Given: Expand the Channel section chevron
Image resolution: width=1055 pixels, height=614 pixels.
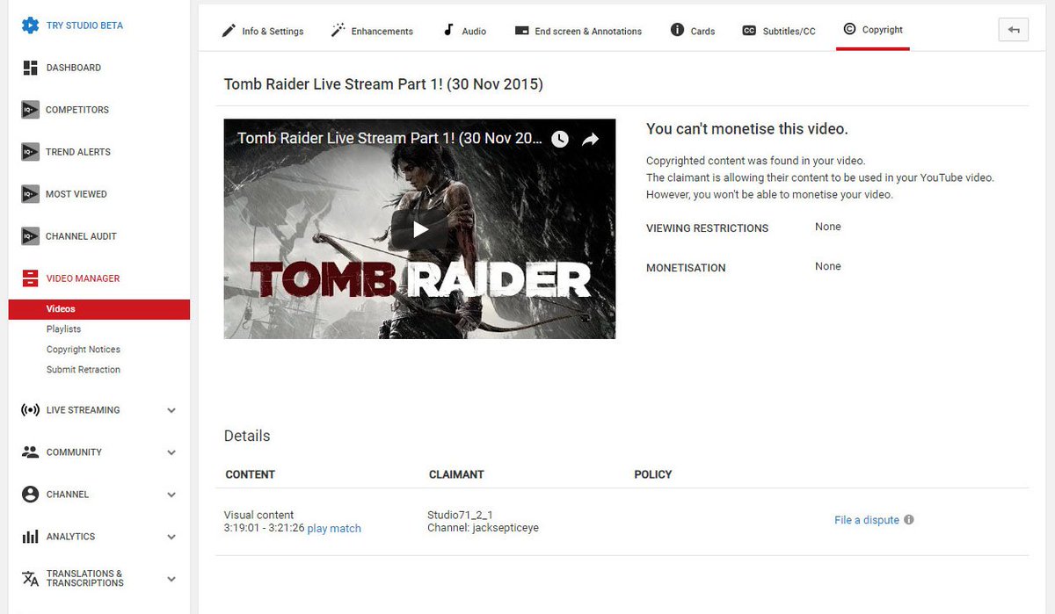Looking at the screenshot, I should tap(171, 495).
